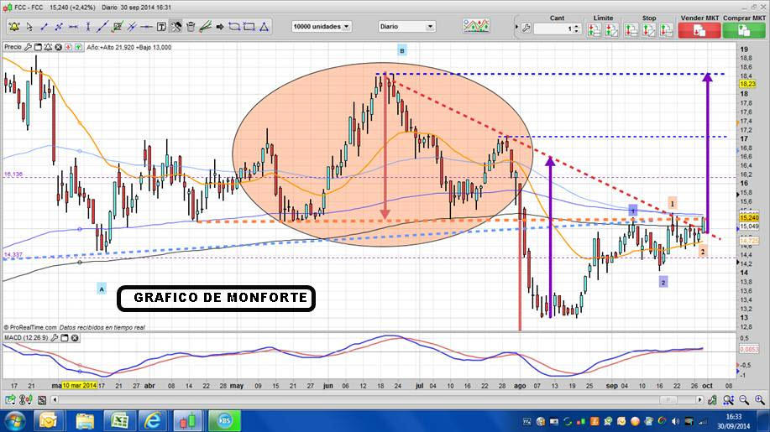
Task: Select the arrow cursor tool
Action: click(x=30, y=27)
